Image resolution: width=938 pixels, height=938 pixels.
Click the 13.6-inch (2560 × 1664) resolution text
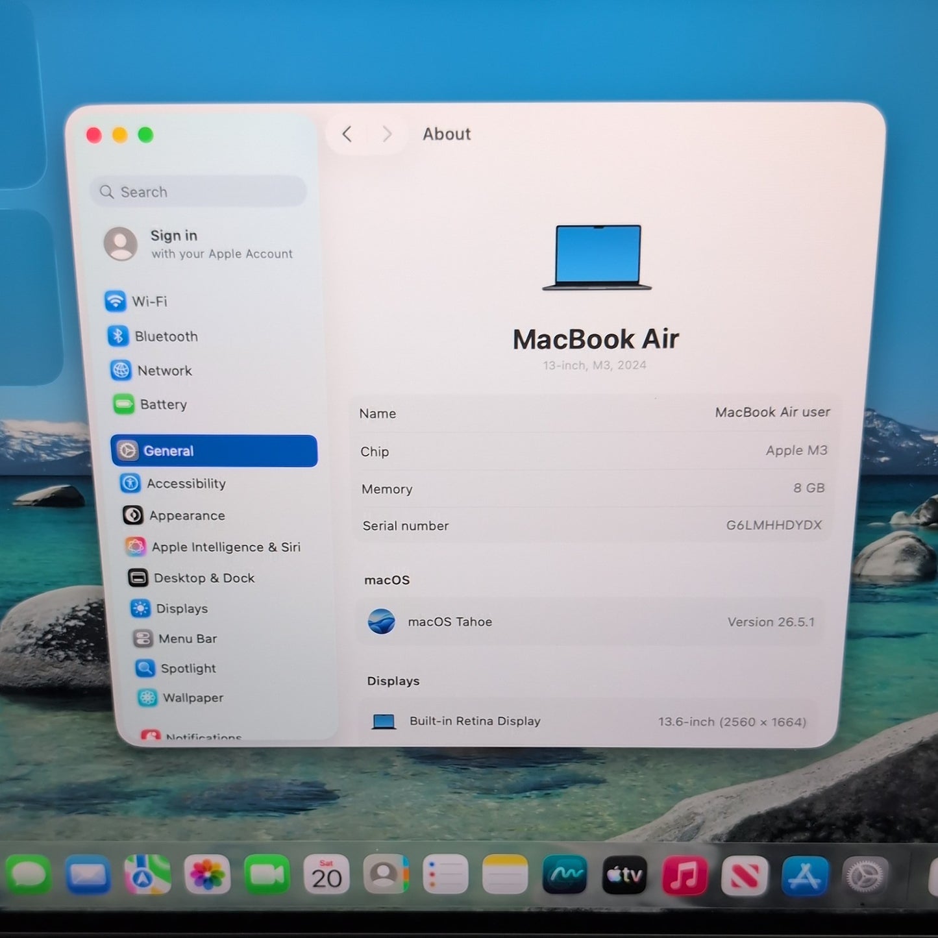[732, 722]
